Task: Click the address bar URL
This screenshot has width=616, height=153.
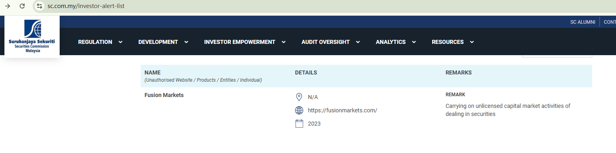Action: [x=86, y=6]
